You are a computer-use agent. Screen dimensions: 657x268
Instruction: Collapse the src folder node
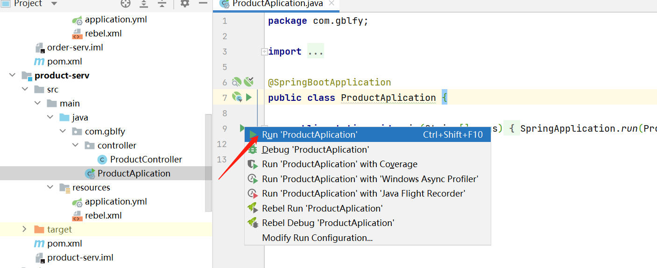25,89
